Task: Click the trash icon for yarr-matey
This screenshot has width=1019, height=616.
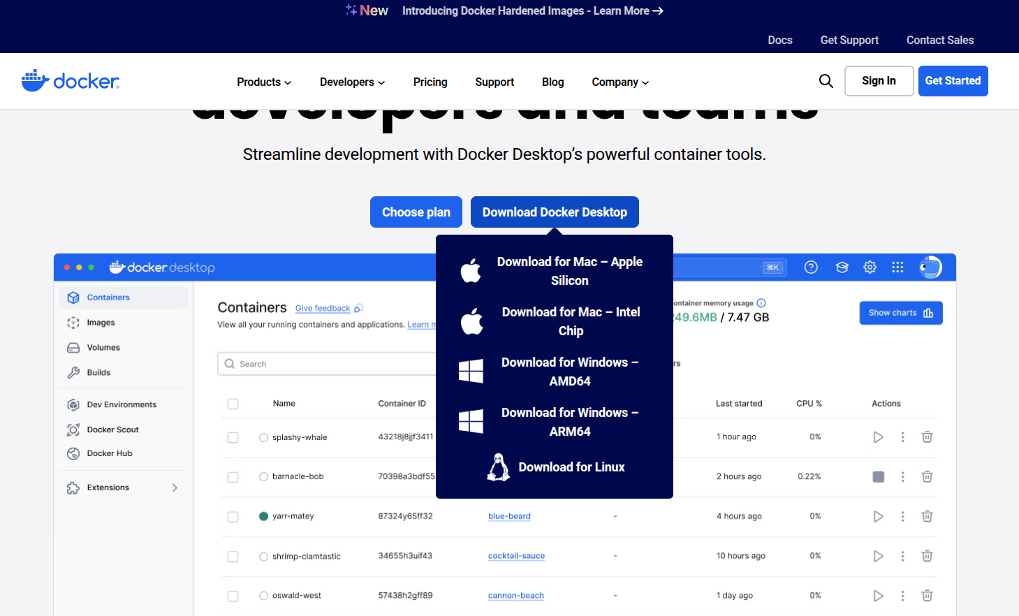Action: (x=927, y=517)
